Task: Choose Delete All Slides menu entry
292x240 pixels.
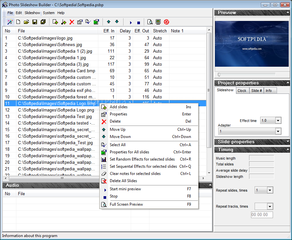Action: pyautogui.click(x=149, y=181)
